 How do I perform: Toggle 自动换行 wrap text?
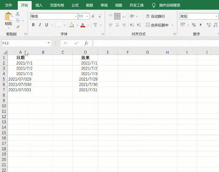pyautogui.click(x=156, y=16)
